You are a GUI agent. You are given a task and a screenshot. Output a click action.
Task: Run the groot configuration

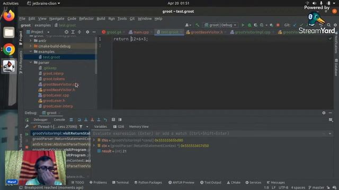[243, 25]
